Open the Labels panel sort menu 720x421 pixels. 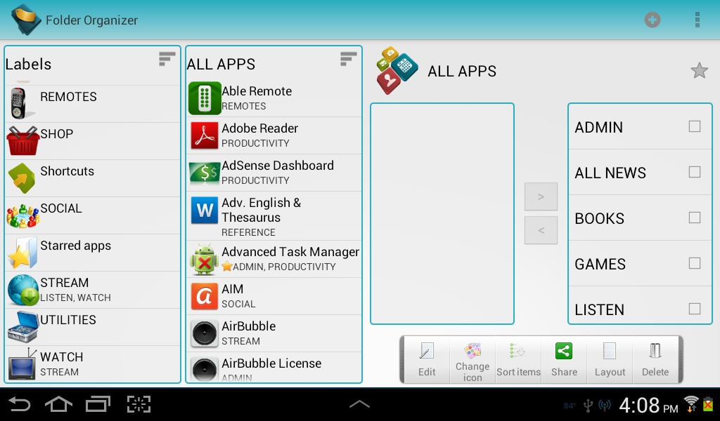[x=167, y=59]
